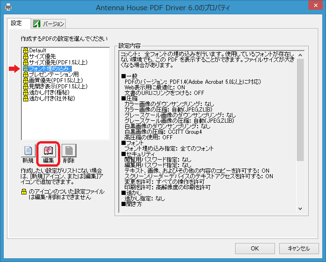Image resolution: width=326 pixels, height=262 pixels.
Task: Select the フォント埋め込み setting
Action: [x=50, y=69]
